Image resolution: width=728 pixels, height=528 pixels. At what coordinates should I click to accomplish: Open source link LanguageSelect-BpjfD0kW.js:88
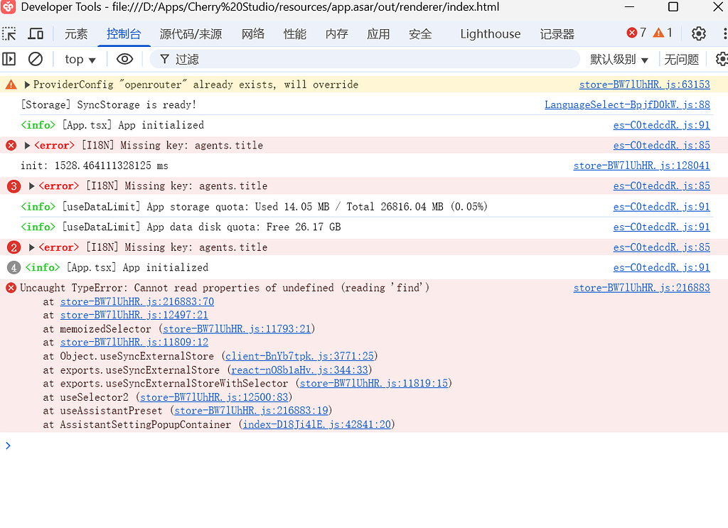[x=627, y=105]
